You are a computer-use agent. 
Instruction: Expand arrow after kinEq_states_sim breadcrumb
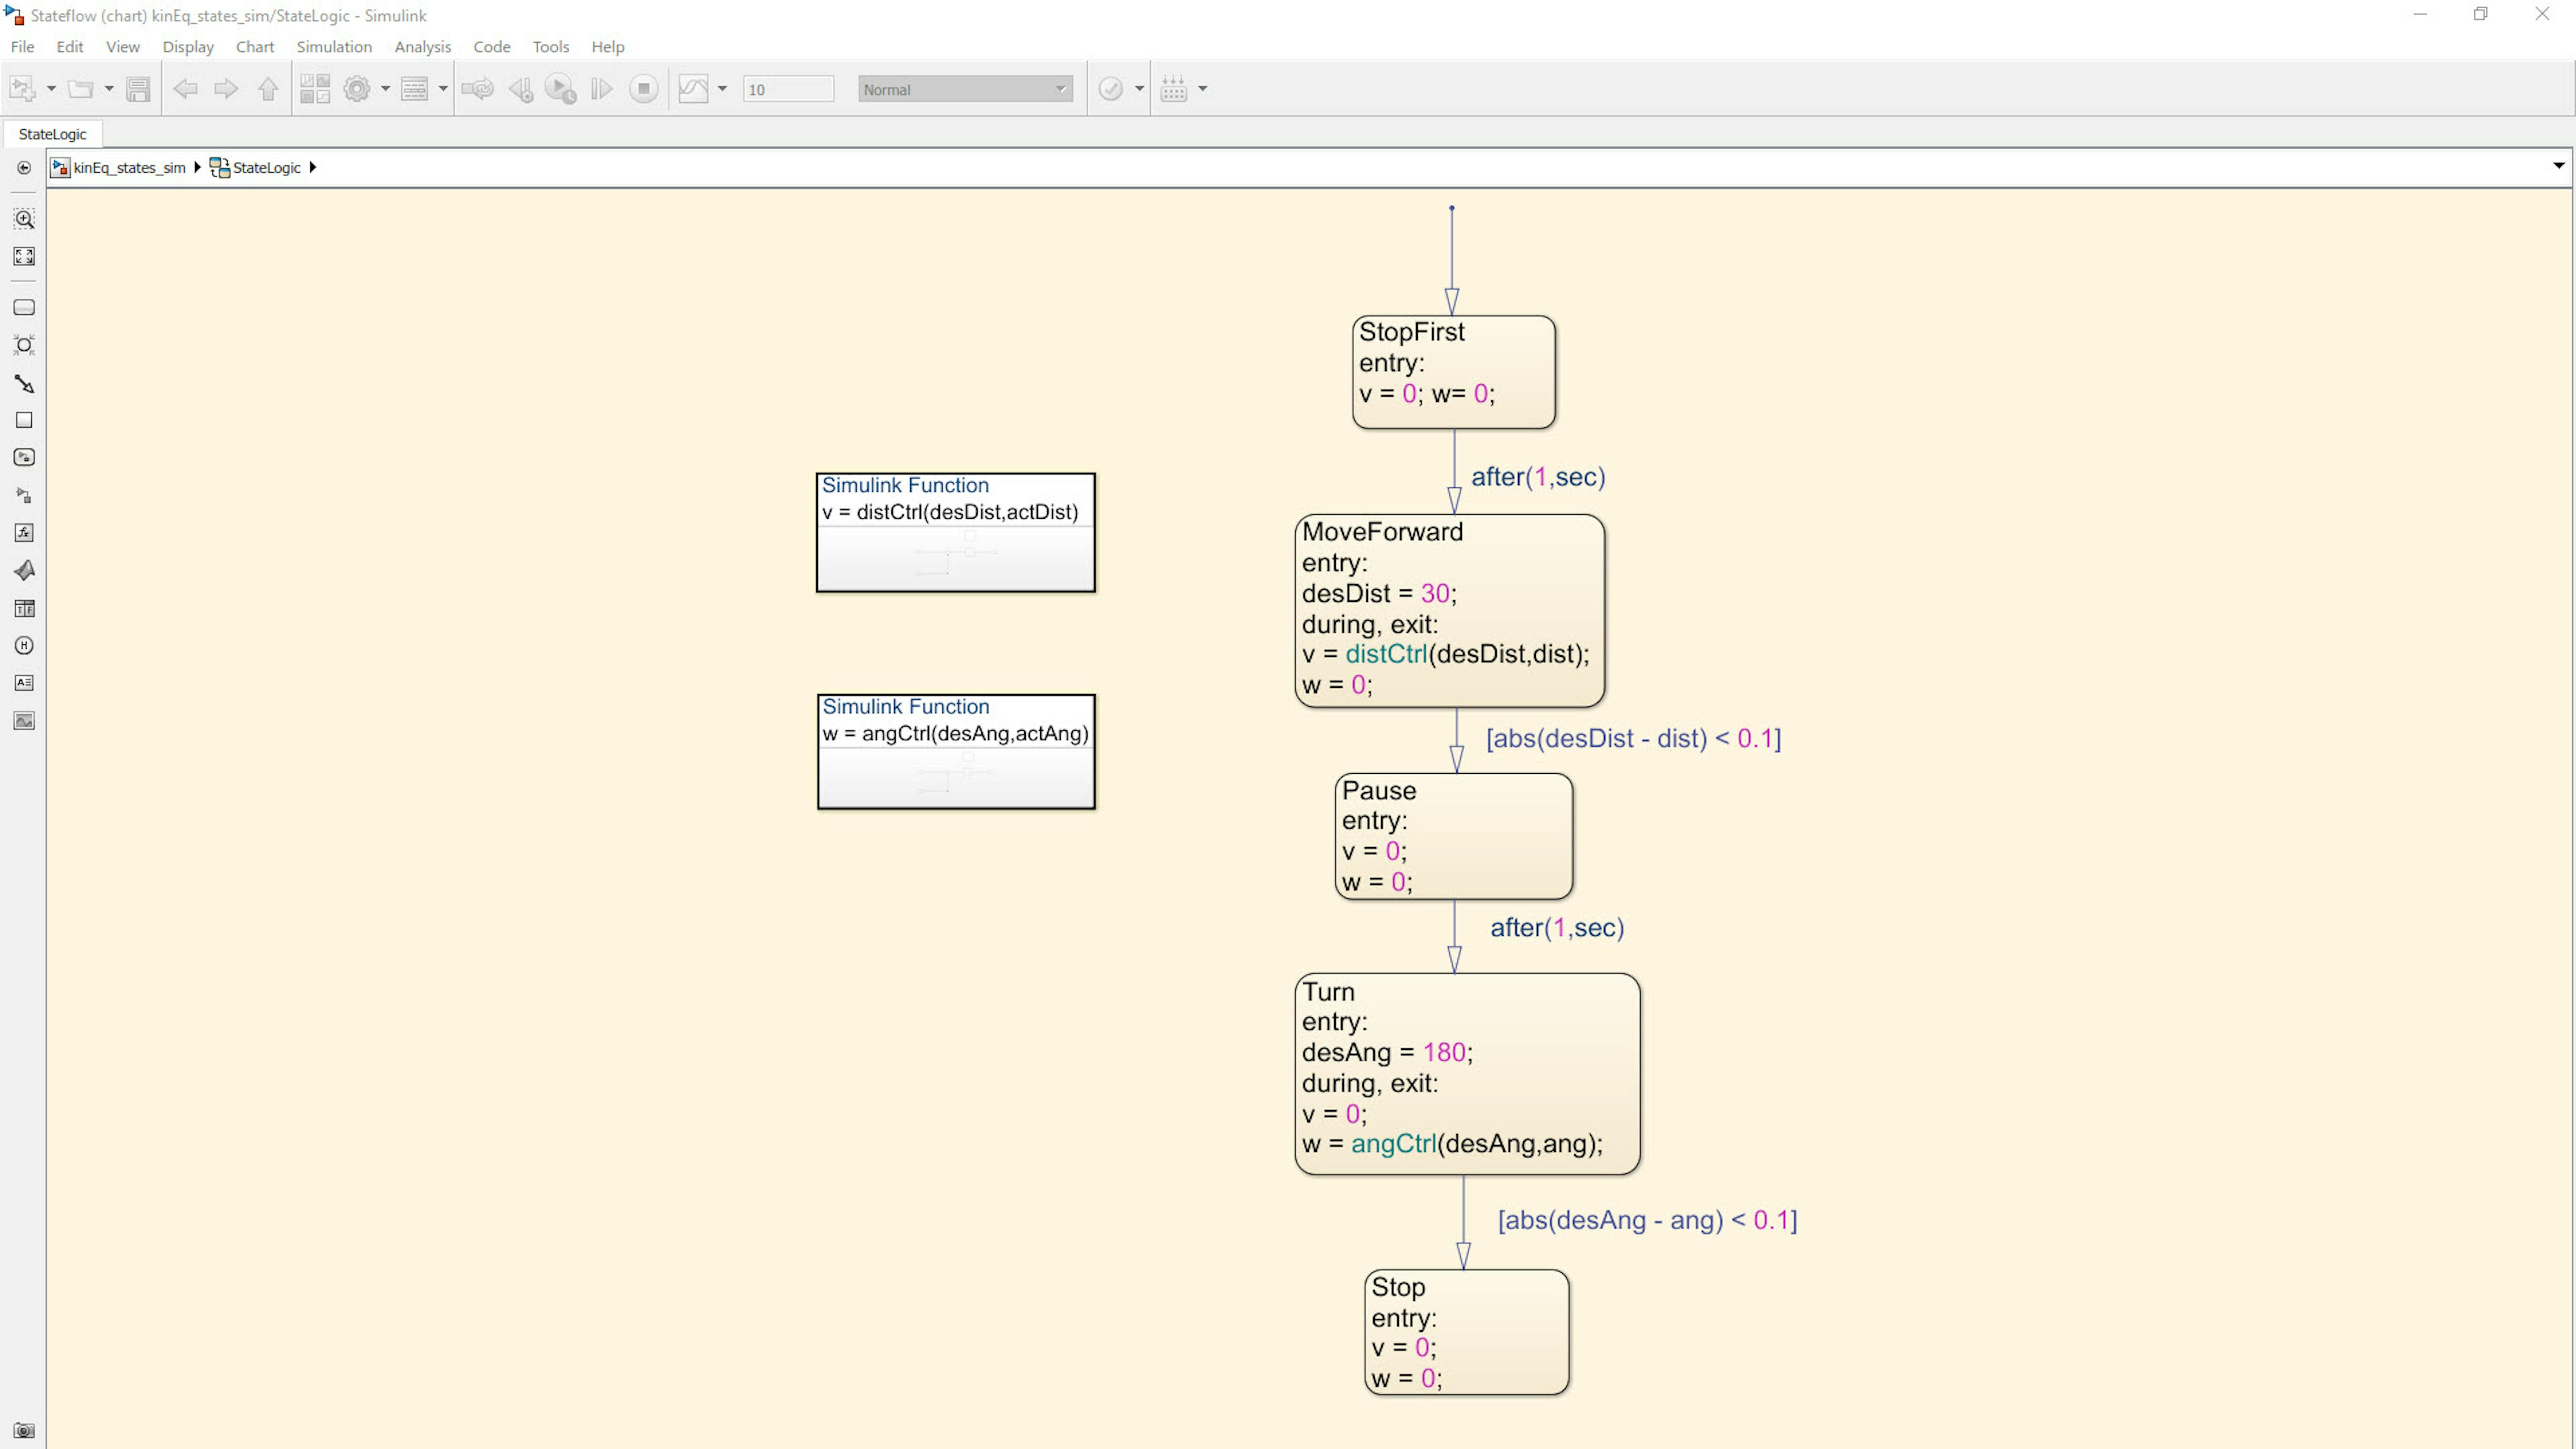pyautogui.click(x=197, y=167)
